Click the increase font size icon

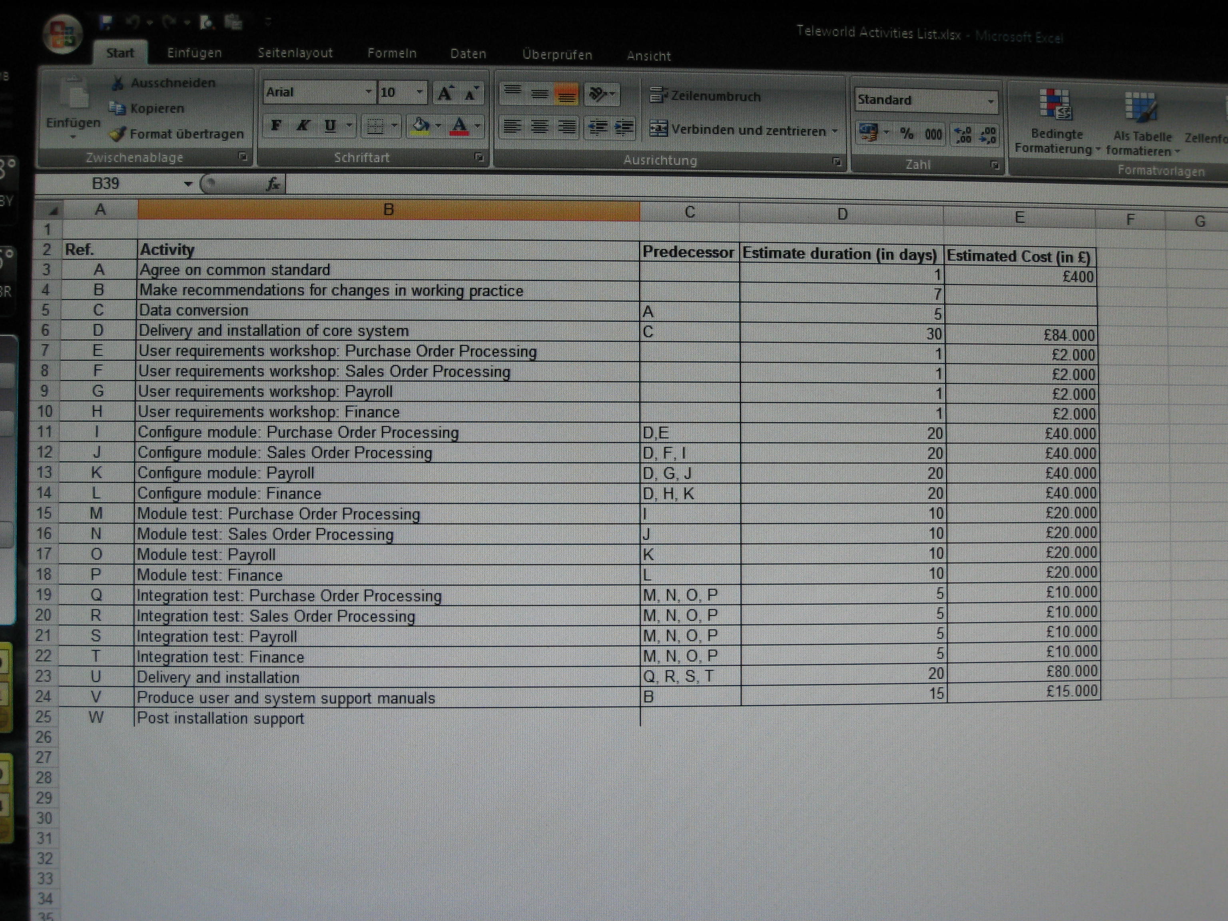(445, 93)
